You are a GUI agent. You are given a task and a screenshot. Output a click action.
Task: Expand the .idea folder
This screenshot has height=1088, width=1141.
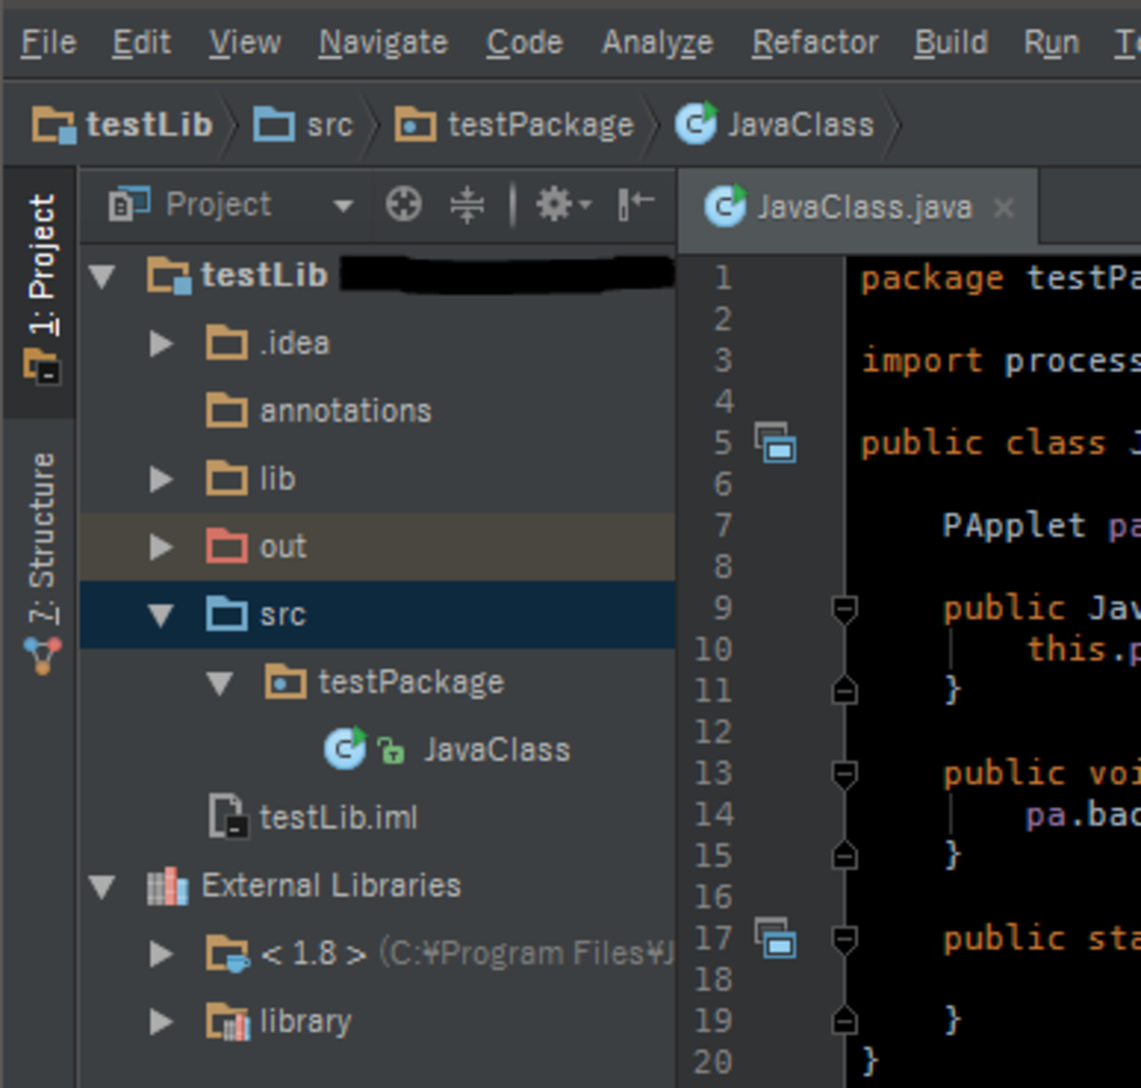(x=161, y=343)
